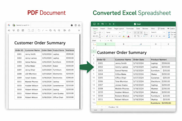This screenshot has height=121, width=182.
Task: Click the red font color triangle
Action: tap(128, 36)
